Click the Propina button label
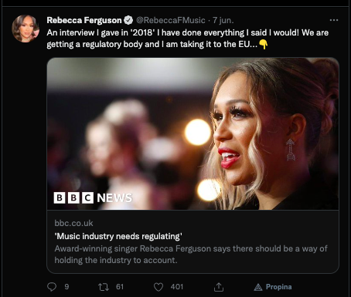This screenshot has width=351, height=297. coord(278,287)
